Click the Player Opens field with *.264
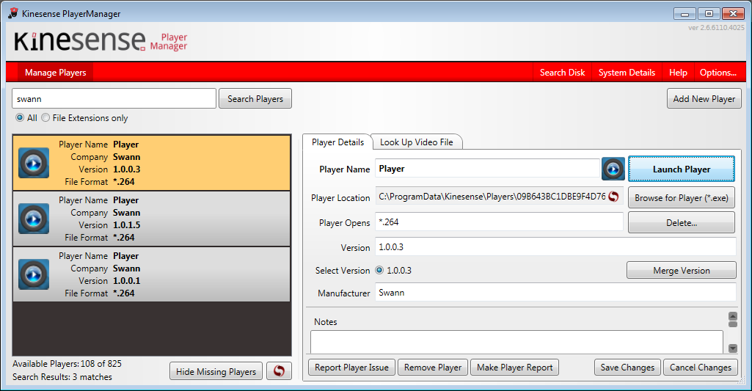 [x=499, y=222]
